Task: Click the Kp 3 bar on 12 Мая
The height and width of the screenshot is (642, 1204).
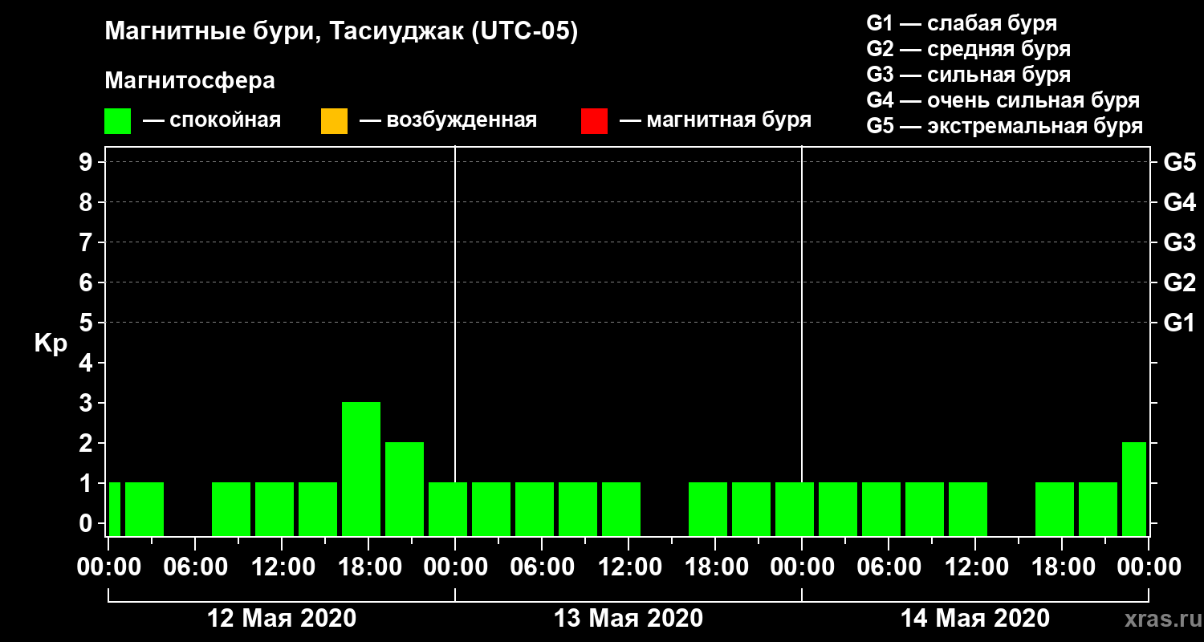Action: (x=361, y=469)
